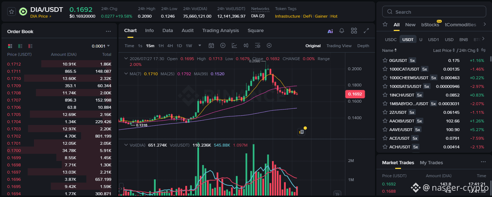Open the technical indicators line-chart icon
492x197 pixels.
234,46
